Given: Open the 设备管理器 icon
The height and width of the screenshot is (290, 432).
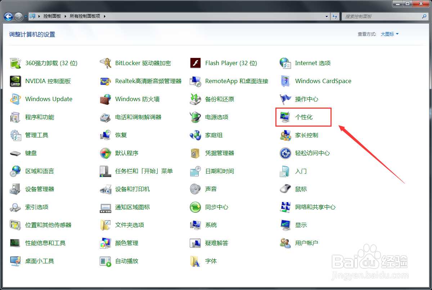Looking at the screenshot, I should (x=15, y=189).
